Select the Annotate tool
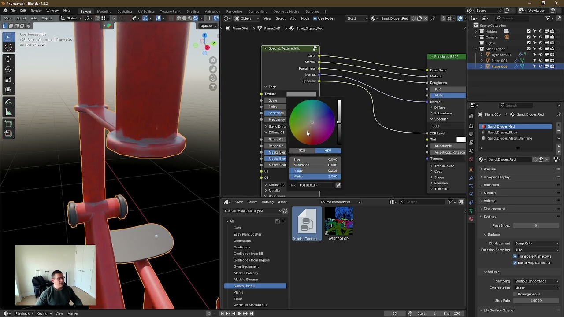The width and height of the screenshot is (564, 317). [8, 101]
